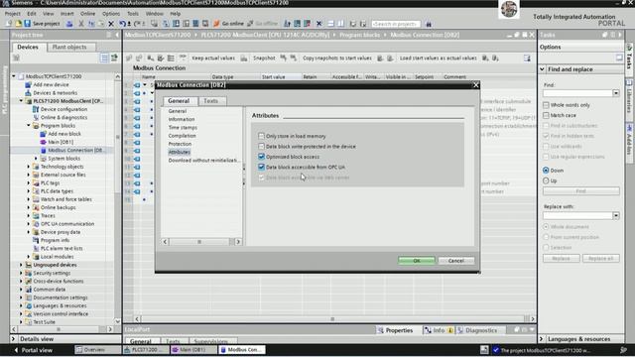Image resolution: width=635 pixels, height=357 pixels.
Task: Uncheck 'Data block accessible from OPC UA'
Action: click(261, 167)
